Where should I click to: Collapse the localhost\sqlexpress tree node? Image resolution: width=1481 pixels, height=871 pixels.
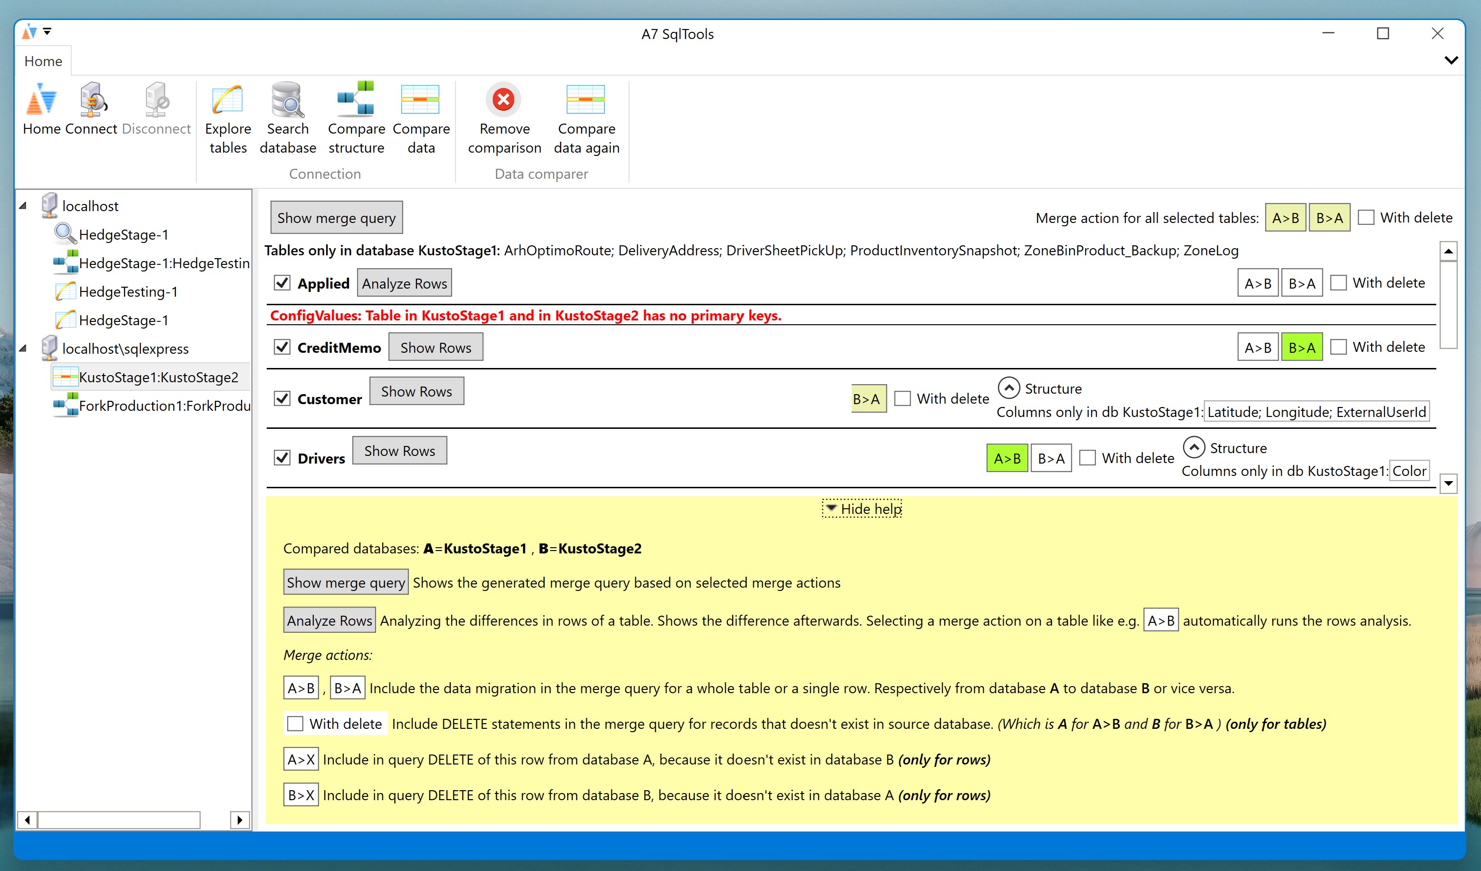23,348
